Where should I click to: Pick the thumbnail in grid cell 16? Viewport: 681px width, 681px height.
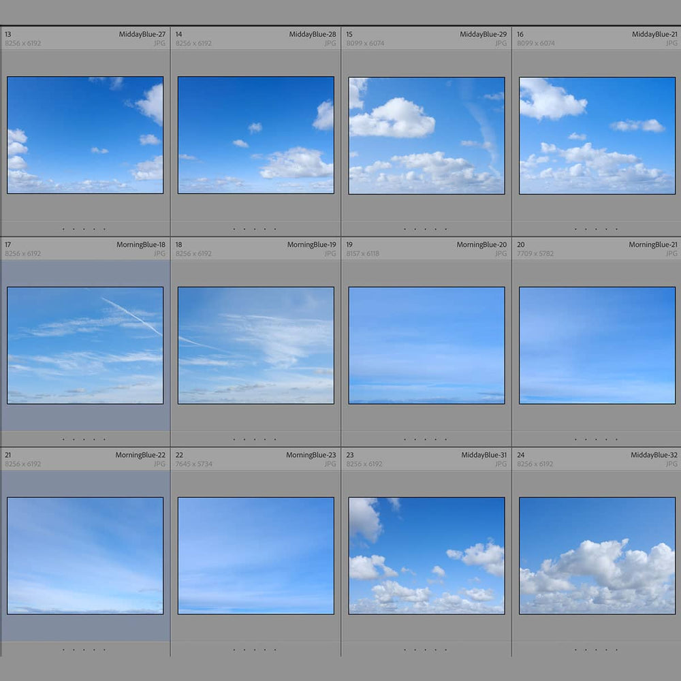(597, 135)
